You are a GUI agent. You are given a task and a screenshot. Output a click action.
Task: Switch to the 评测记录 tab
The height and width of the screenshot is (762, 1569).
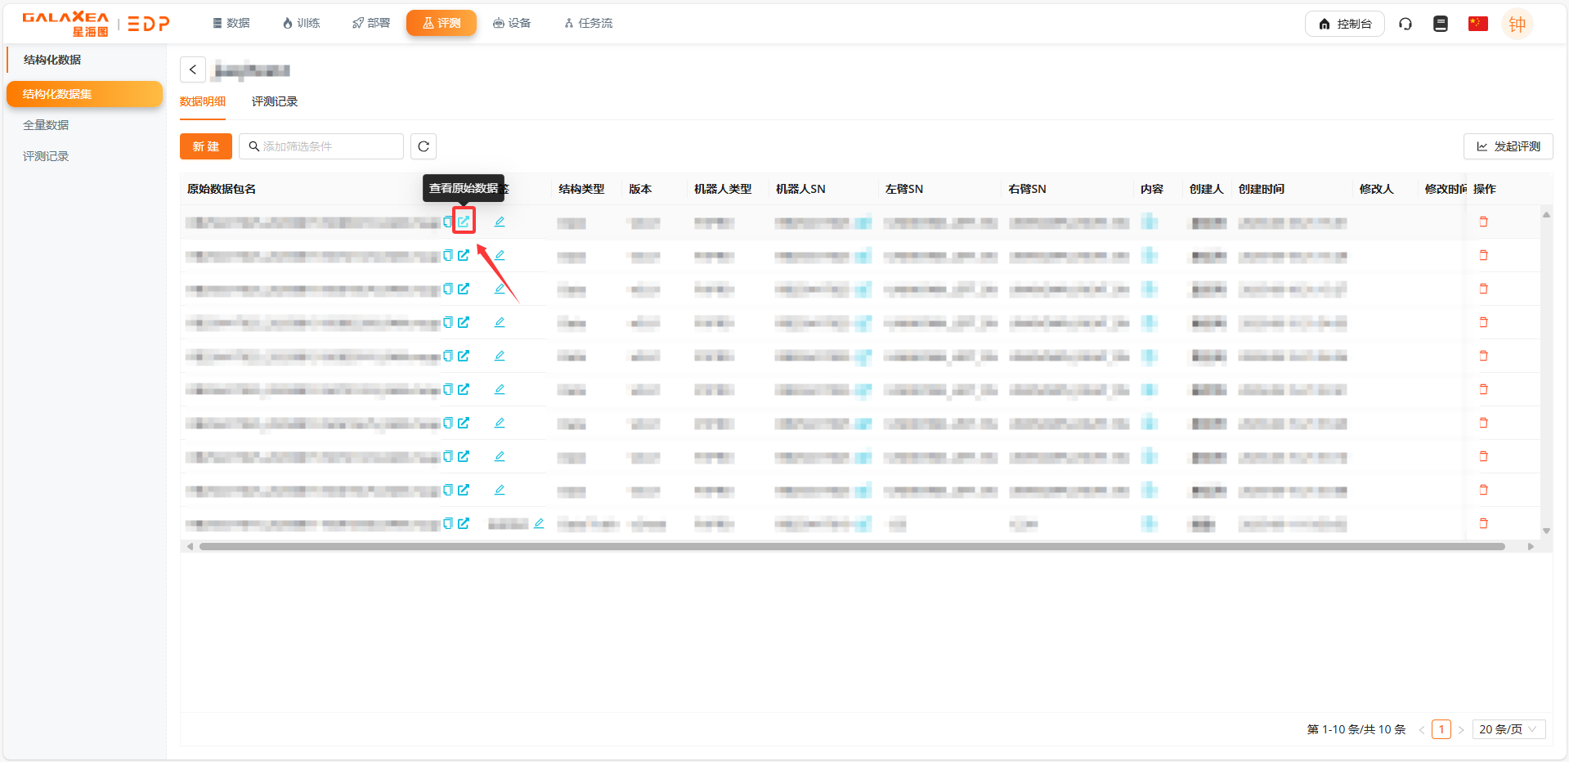pos(275,101)
